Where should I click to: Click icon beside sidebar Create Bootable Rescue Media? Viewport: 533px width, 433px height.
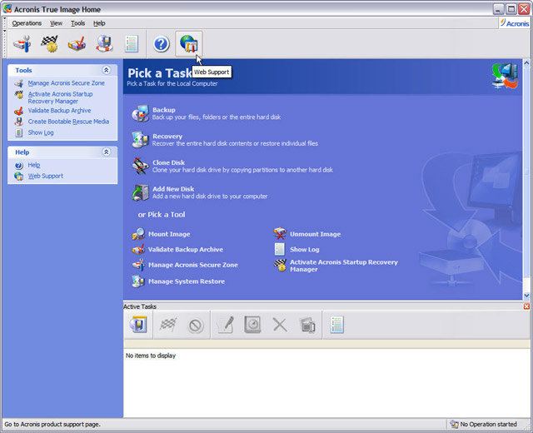[18, 122]
